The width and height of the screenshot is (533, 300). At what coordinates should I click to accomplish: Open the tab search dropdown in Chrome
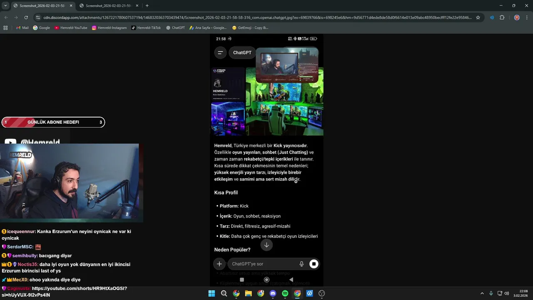(5, 6)
